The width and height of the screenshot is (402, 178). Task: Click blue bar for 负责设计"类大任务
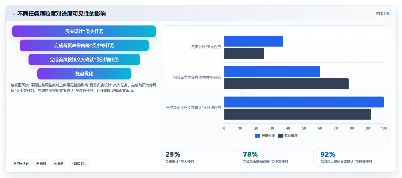point(254,41)
